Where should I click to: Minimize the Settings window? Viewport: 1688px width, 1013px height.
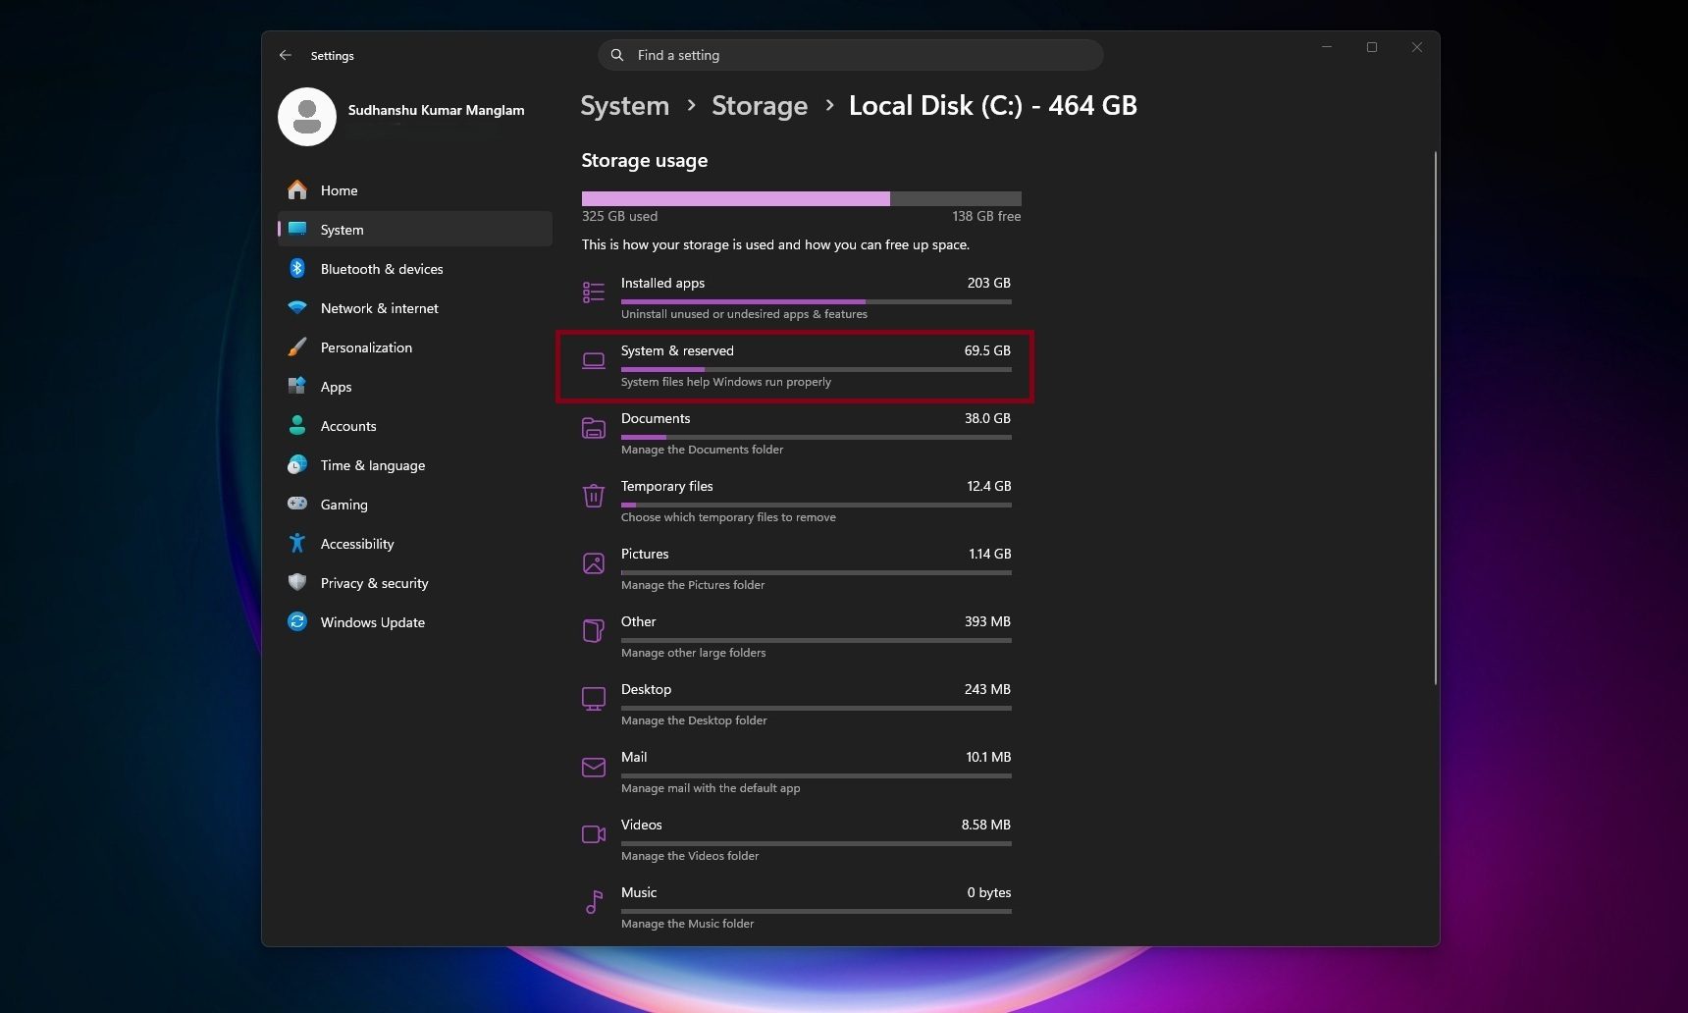pos(1327,47)
